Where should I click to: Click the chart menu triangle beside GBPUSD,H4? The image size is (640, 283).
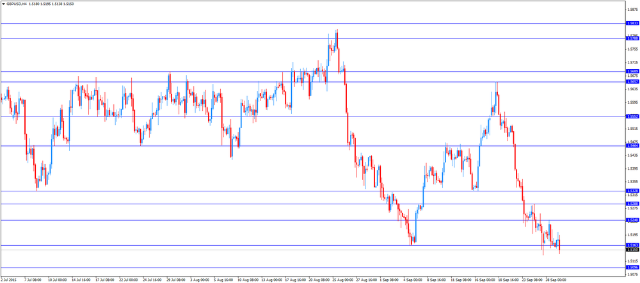3,3
